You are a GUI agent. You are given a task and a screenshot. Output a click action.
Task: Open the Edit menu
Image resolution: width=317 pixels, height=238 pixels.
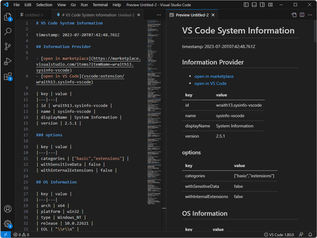click(28, 5)
